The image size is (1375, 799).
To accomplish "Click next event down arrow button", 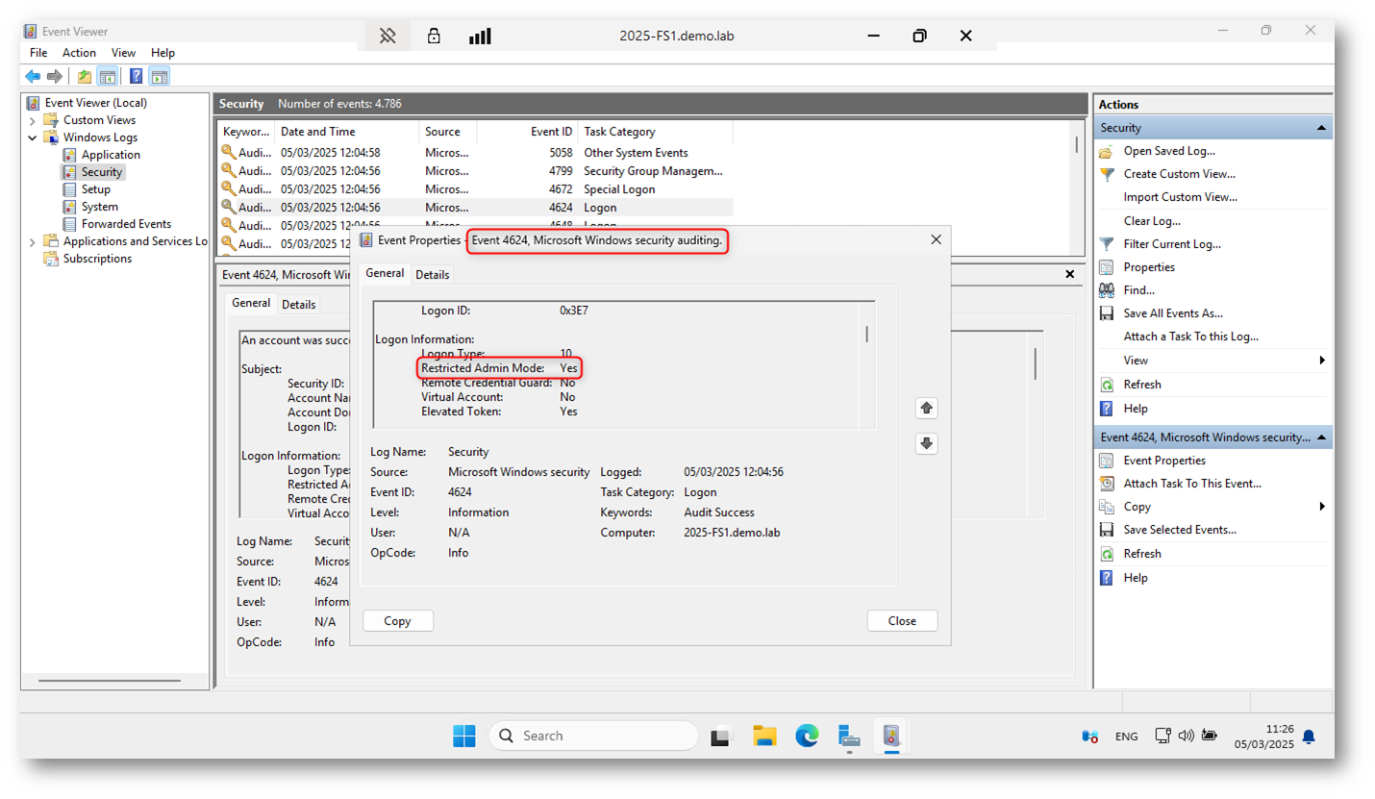I will coord(927,443).
